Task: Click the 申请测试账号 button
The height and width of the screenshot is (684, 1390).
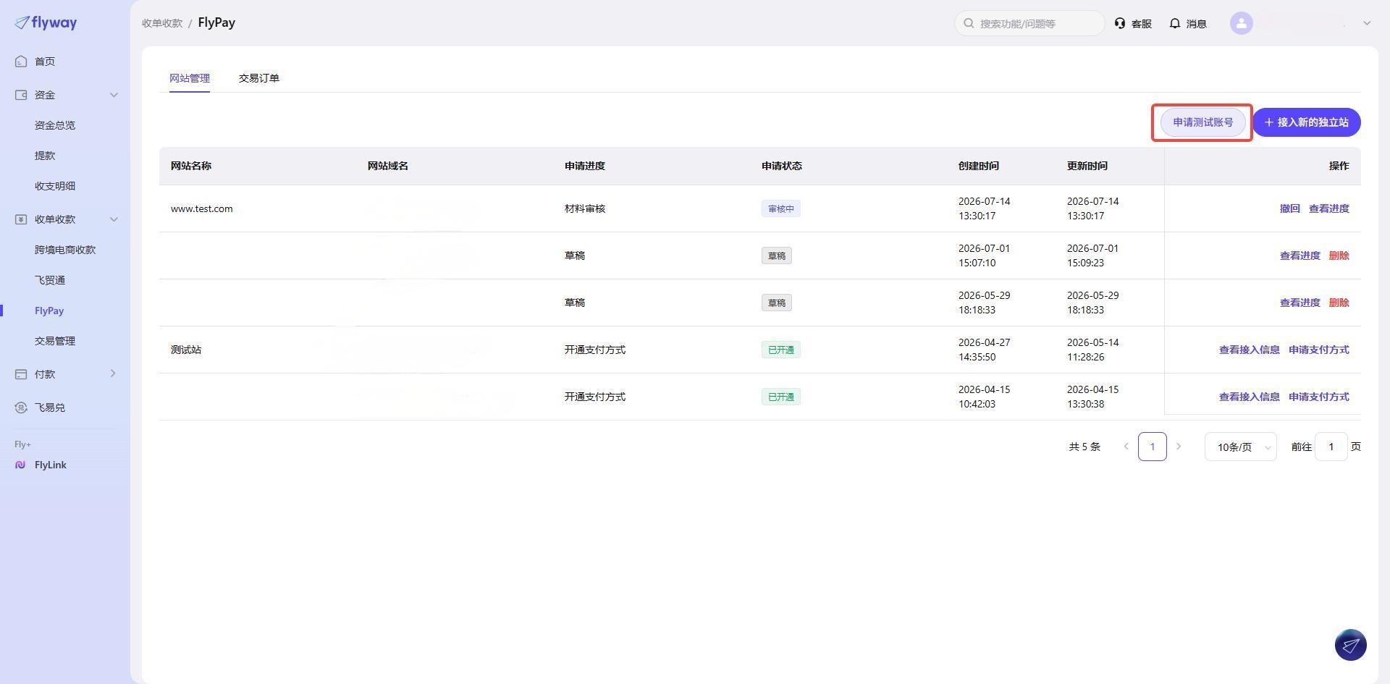Action: click(1202, 122)
